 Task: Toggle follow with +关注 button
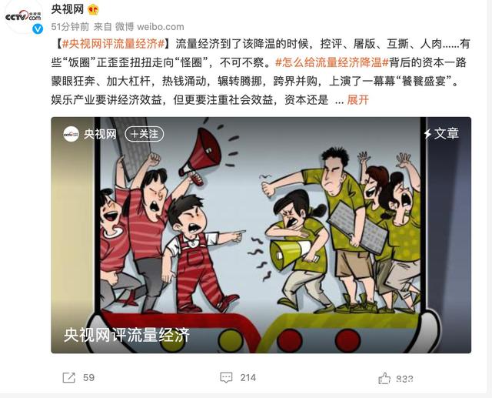145,134
